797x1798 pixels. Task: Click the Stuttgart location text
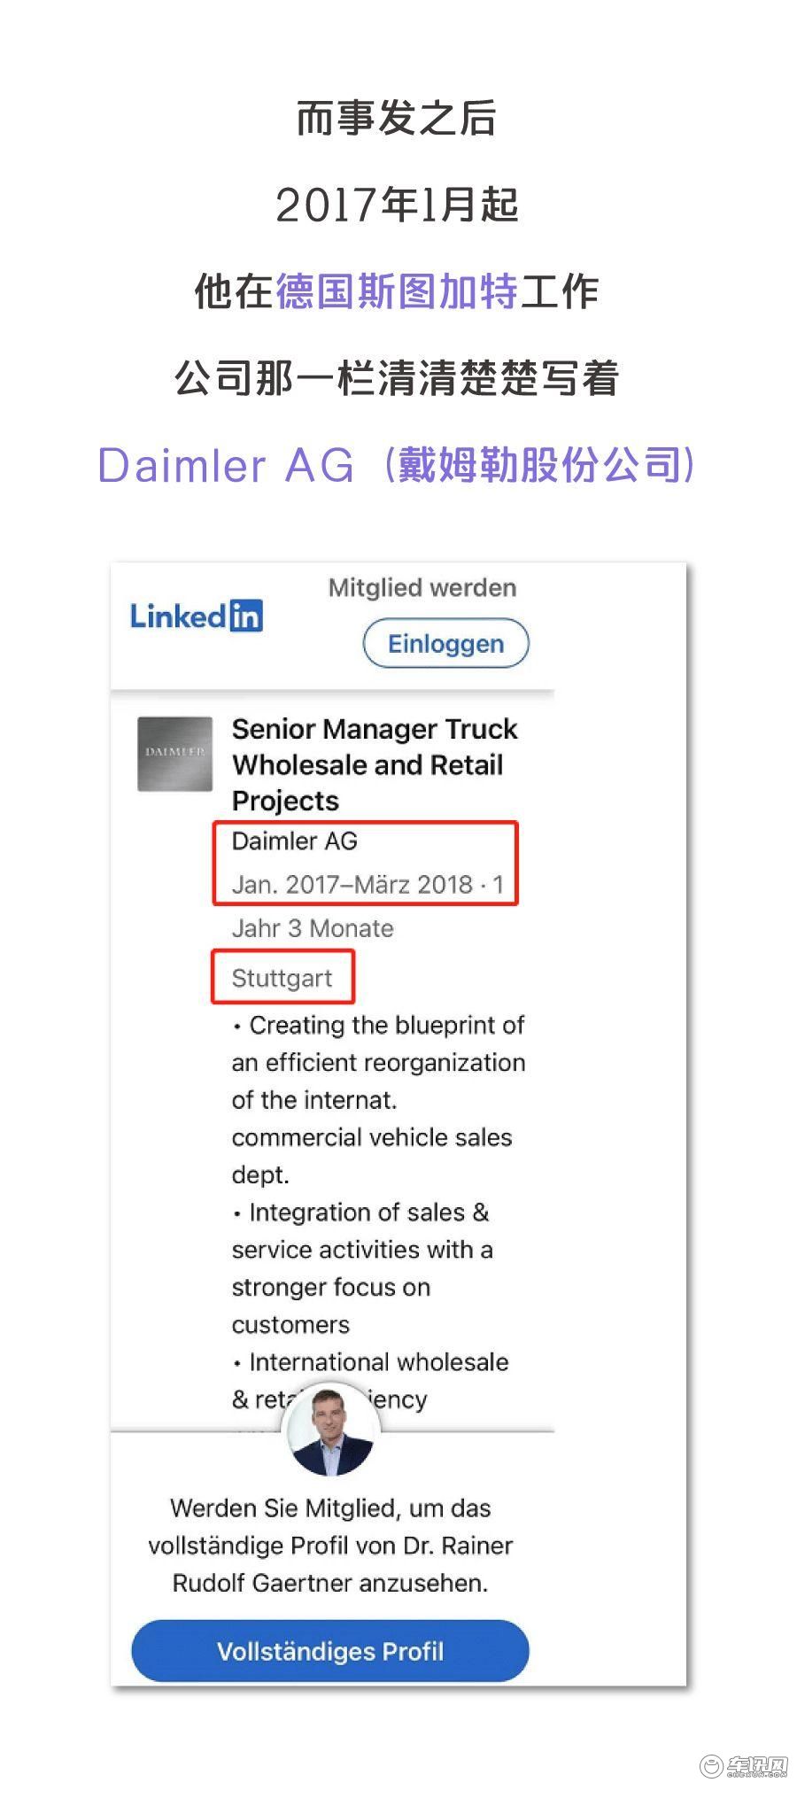282,978
